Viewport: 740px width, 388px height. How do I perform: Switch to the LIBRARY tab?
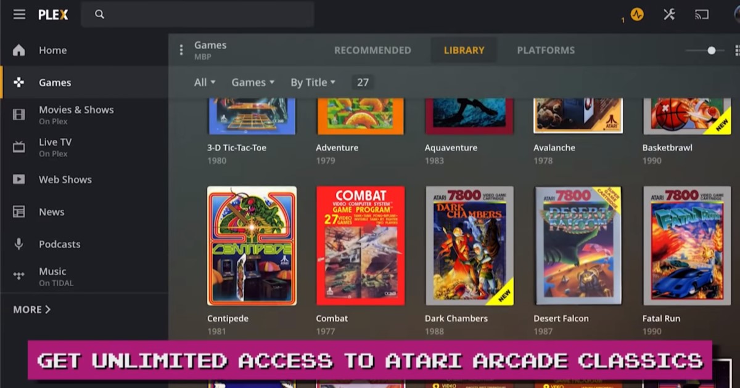coord(464,51)
